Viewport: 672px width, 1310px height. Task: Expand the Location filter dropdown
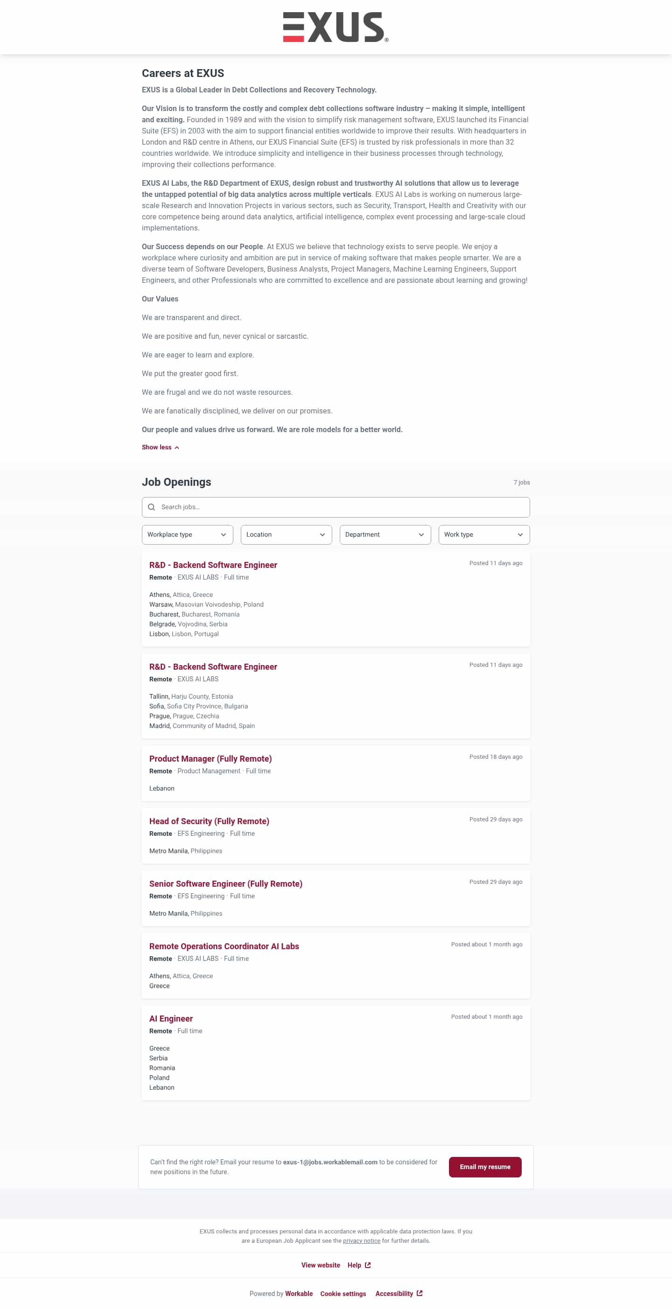click(x=286, y=534)
